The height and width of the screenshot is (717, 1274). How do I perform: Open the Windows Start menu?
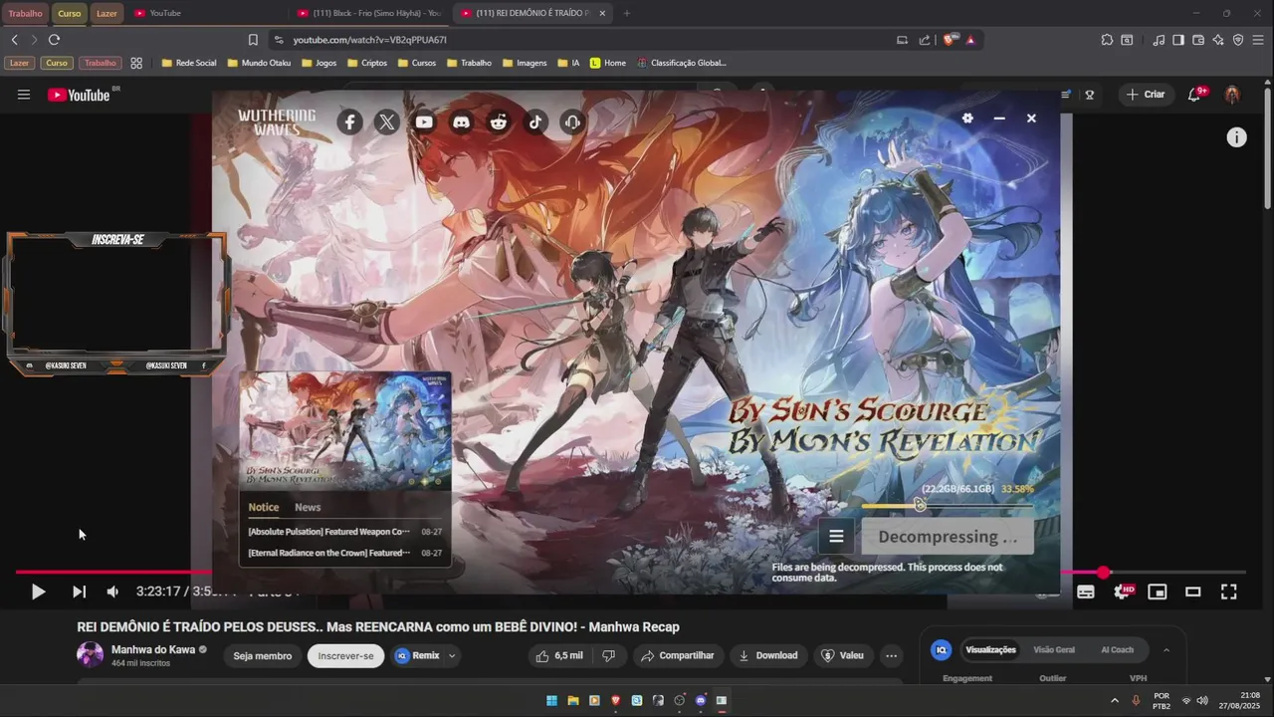[x=551, y=700]
